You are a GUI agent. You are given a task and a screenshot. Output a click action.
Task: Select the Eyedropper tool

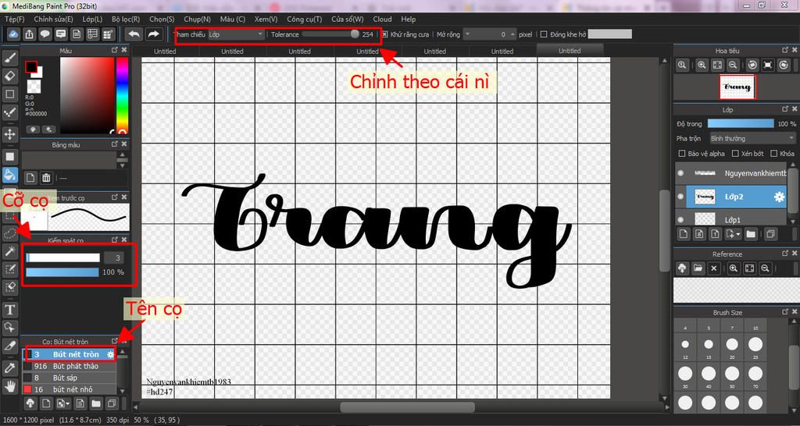click(9, 367)
